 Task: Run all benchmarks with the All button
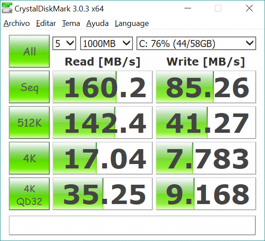click(29, 51)
